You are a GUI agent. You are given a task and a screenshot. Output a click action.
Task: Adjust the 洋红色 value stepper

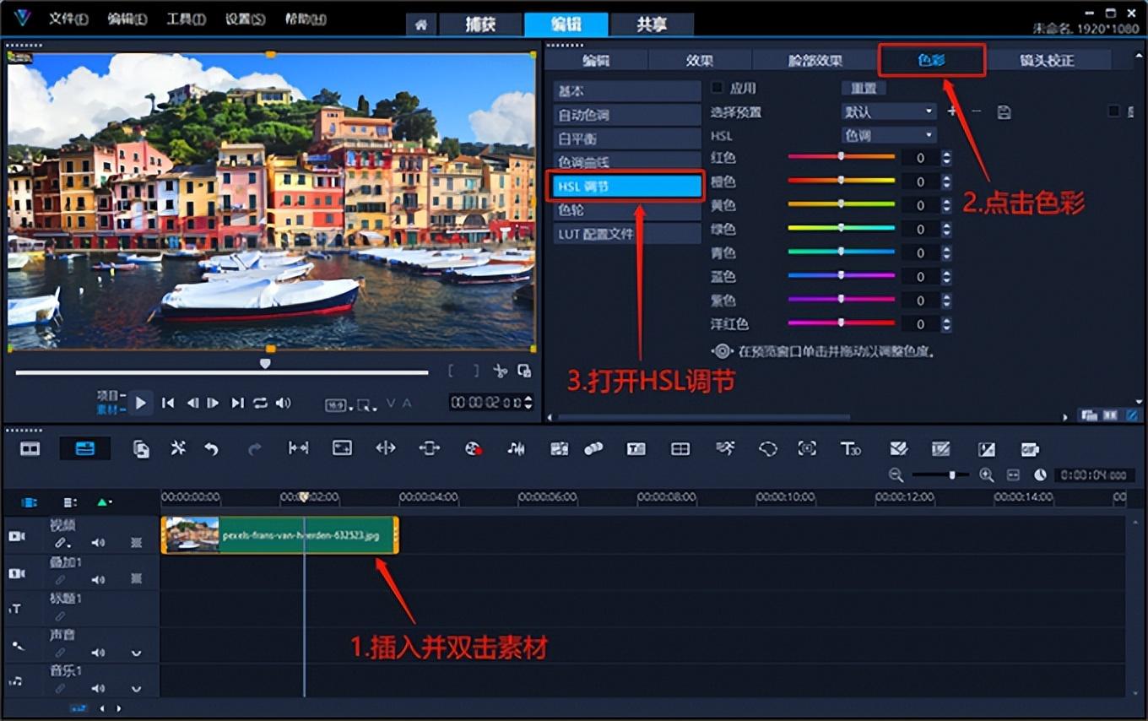tap(947, 324)
